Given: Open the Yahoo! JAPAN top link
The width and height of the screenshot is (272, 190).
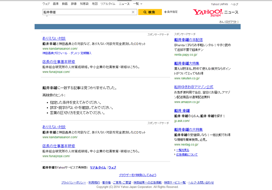Looking at the screenshot, I should tap(219, 4).
